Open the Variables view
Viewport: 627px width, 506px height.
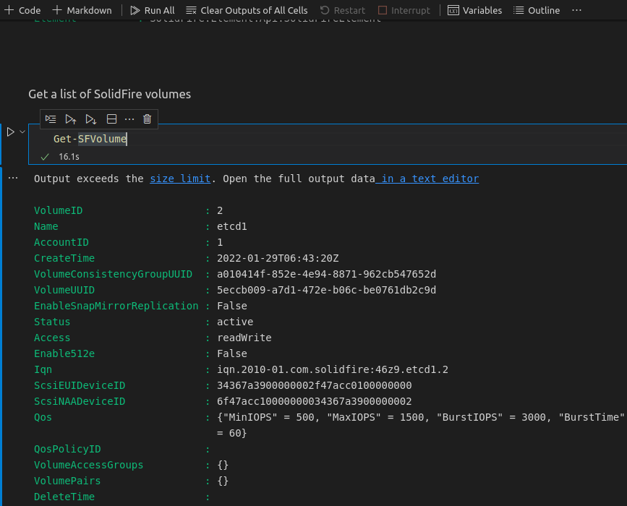click(474, 10)
